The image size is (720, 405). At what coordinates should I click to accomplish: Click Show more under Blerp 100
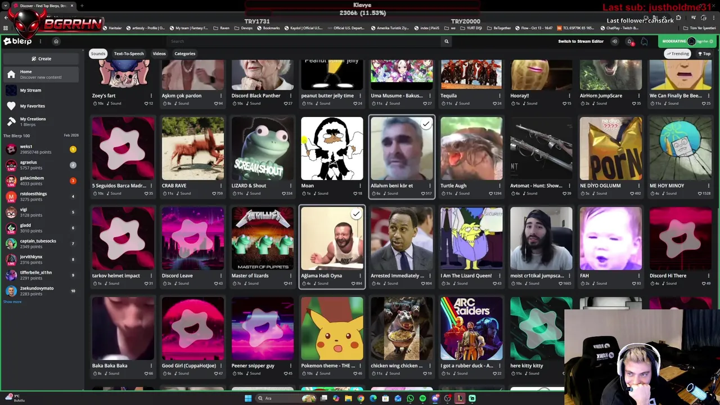(x=12, y=302)
